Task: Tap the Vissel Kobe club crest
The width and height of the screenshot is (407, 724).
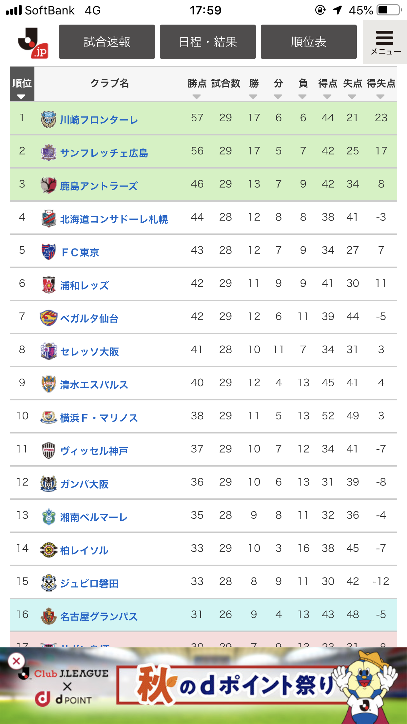Action: point(48,450)
